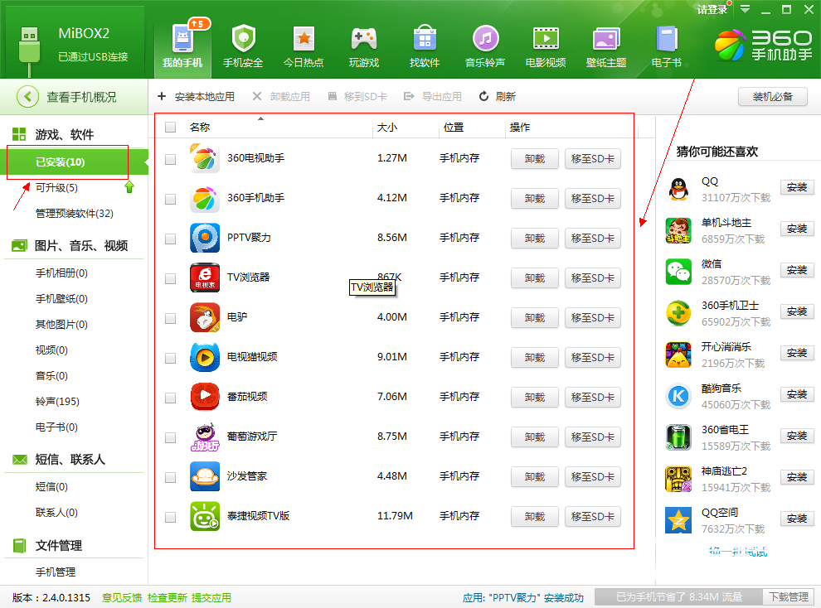Click the 葡萄游戏厅 app icon
This screenshot has width=821, height=608.
tap(205, 437)
